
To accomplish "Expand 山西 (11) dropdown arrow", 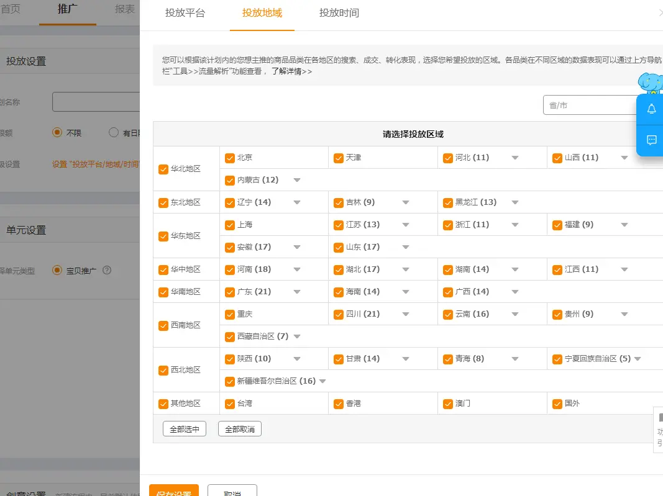I will click(x=624, y=158).
